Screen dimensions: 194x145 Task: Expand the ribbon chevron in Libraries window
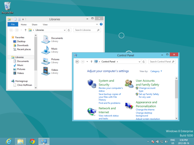97,24
